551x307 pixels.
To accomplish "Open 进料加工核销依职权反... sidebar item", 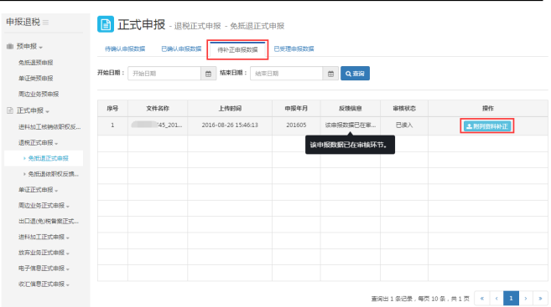I will point(49,127).
